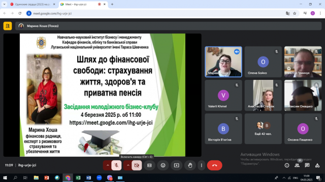Click the meet.google.com address bar

[x=157, y=14]
